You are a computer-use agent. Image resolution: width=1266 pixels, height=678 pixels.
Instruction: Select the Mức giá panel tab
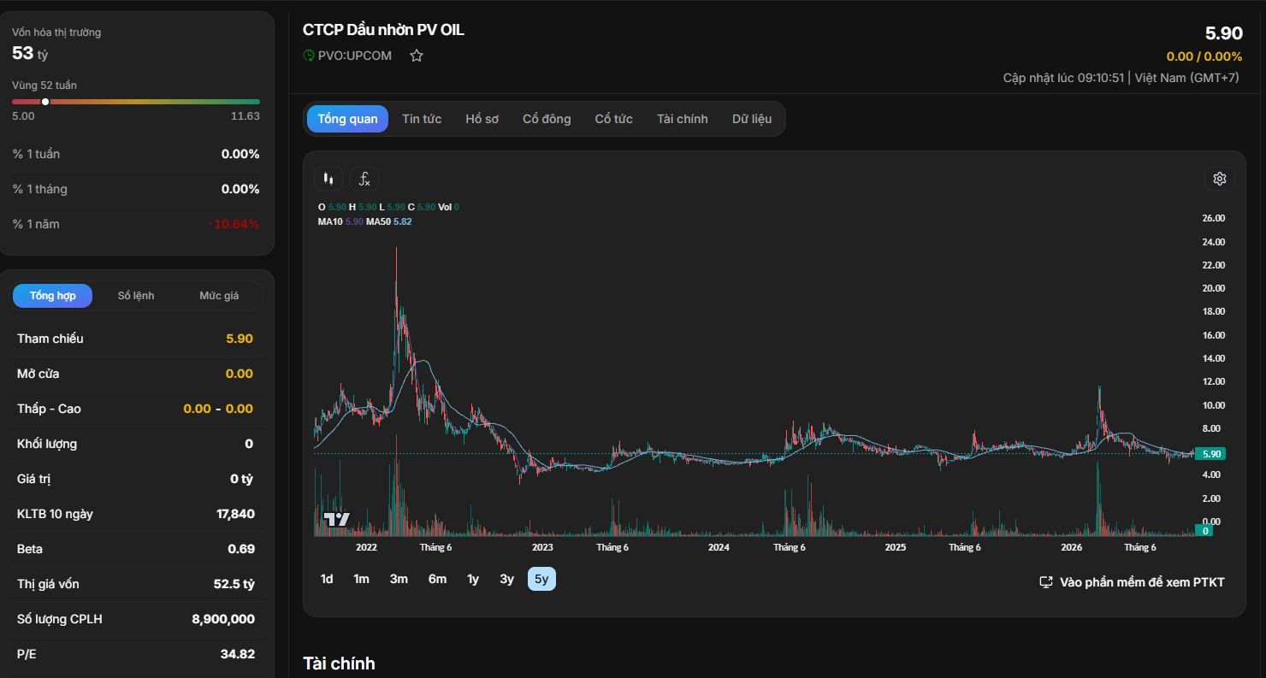[219, 296]
